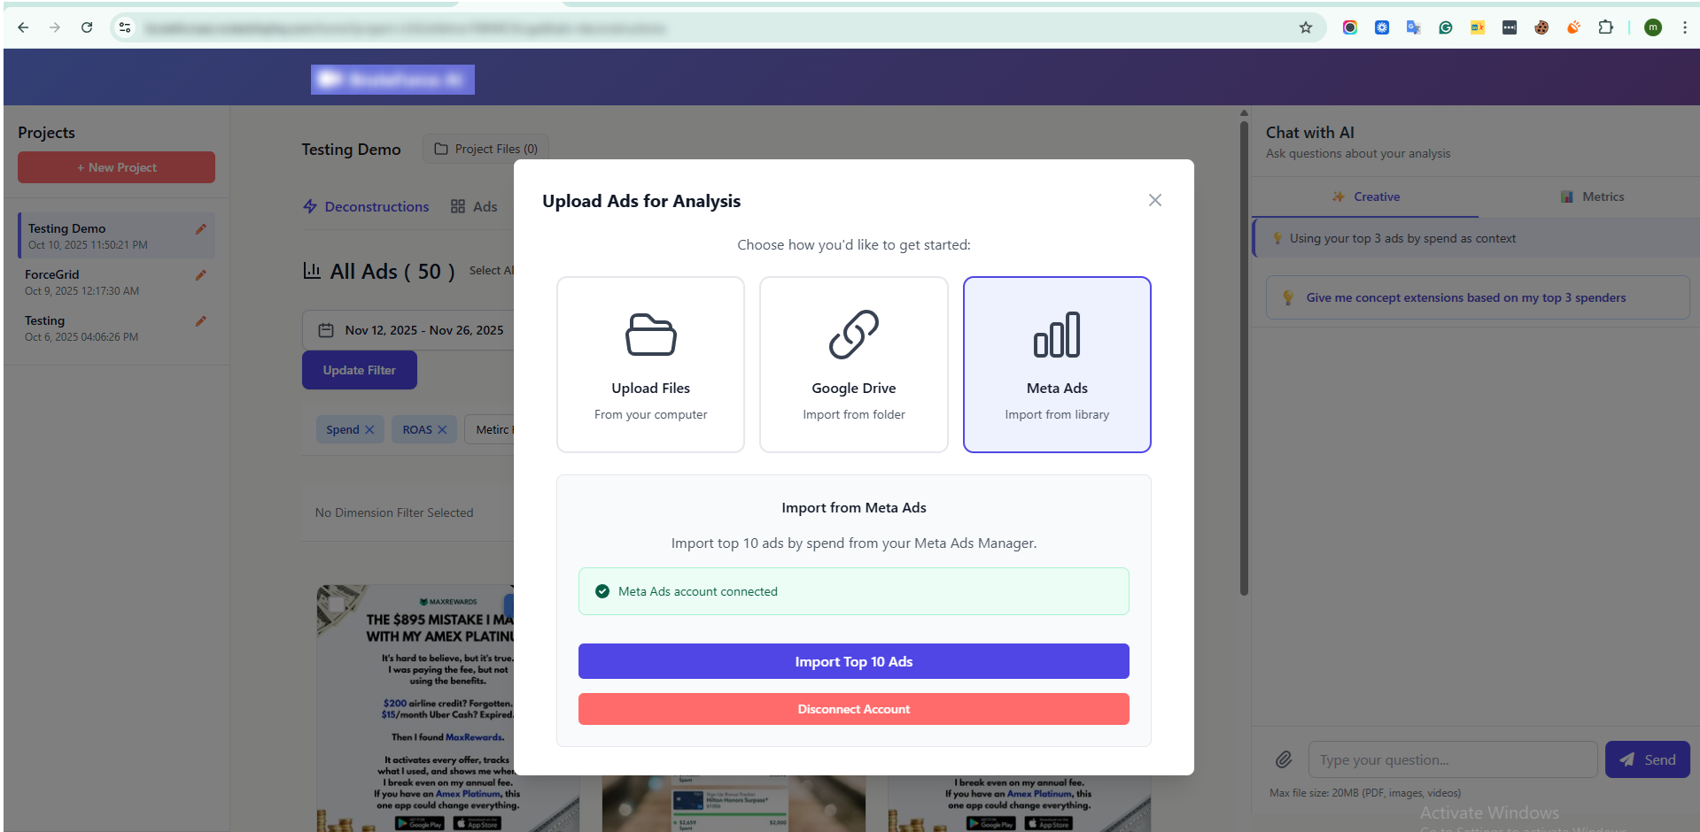Remove the Spend filter chip
The height and width of the screenshot is (832, 1700).
(x=370, y=430)
